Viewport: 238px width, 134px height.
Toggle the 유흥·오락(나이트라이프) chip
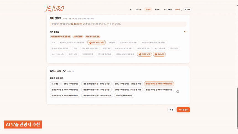60,48
